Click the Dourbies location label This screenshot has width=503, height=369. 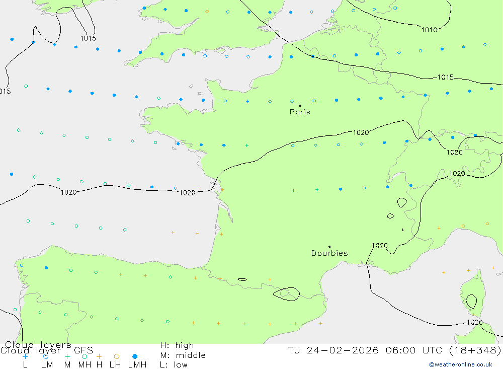click(329, 253)
